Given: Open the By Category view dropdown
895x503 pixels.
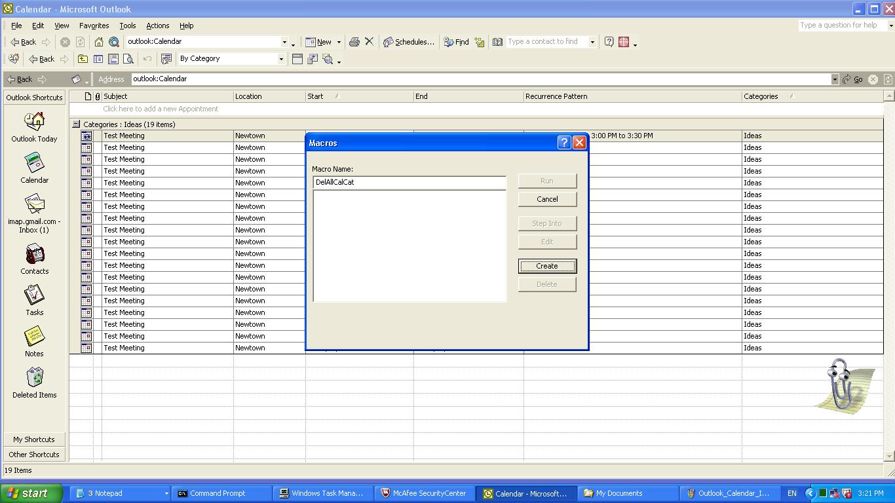Looking at the screenshot, I should (281, 59).
